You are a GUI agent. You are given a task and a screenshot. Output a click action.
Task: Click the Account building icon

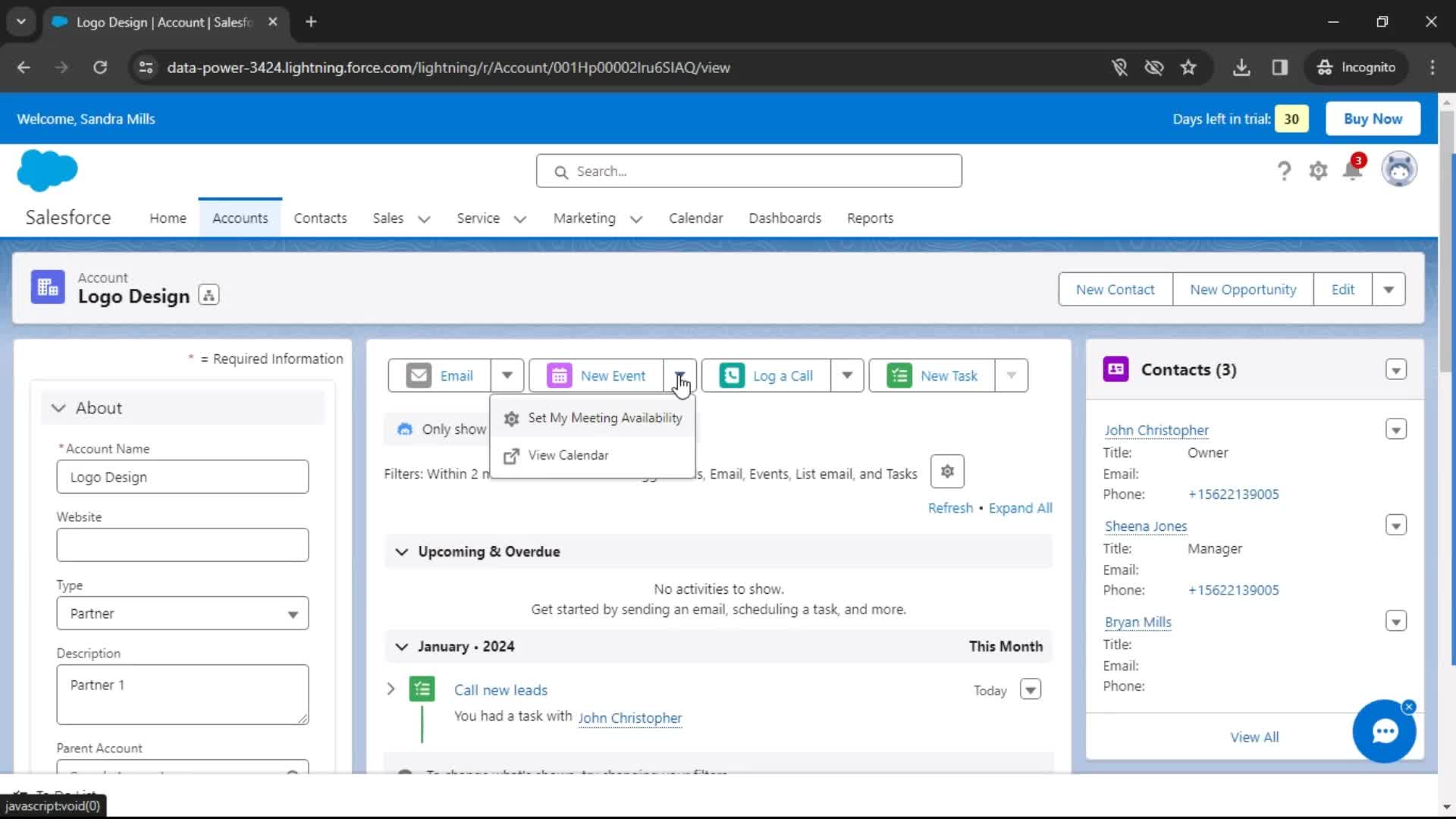click(48, 287)
